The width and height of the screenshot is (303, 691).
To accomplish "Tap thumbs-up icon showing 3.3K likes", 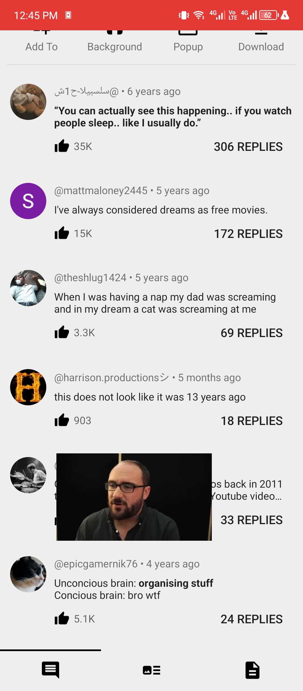I will click(x=62, y=332).
